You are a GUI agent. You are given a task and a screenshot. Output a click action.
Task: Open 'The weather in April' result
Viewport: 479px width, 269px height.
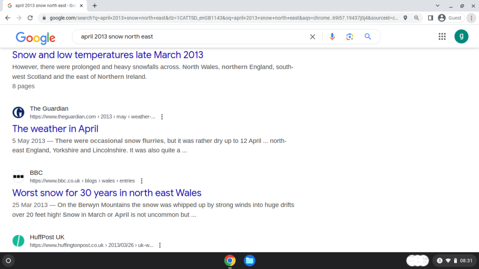point(55,129)
